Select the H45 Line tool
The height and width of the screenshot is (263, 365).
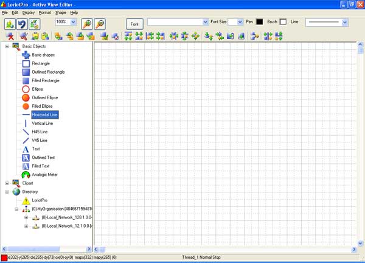(40, 132)
